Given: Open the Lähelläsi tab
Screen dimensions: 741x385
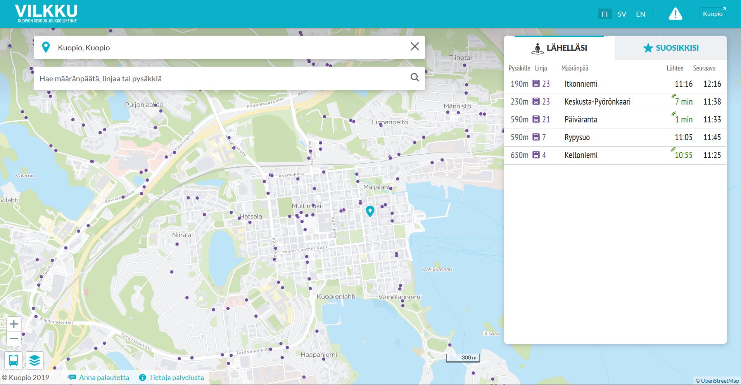Looking at the screenshot, I should [x=559, y=48].
